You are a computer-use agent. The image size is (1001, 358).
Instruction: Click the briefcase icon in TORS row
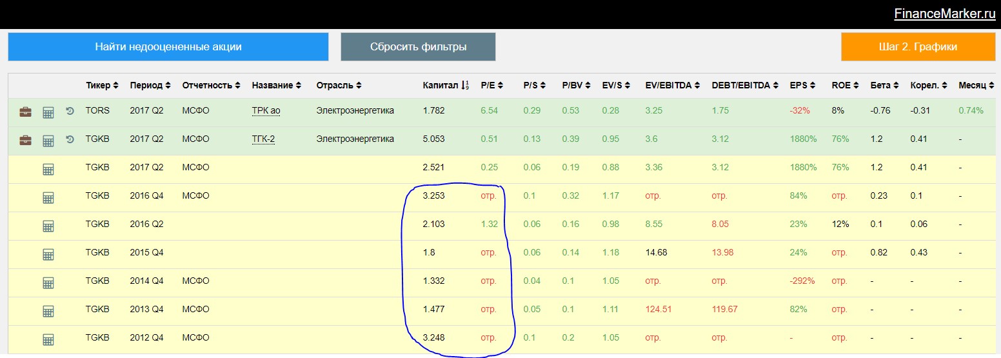(x=25, y=112)
